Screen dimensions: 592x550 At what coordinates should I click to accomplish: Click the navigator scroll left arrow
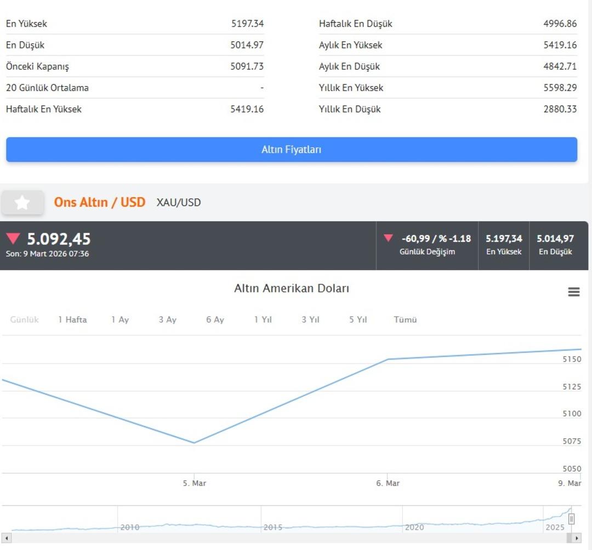pos(7,538)
